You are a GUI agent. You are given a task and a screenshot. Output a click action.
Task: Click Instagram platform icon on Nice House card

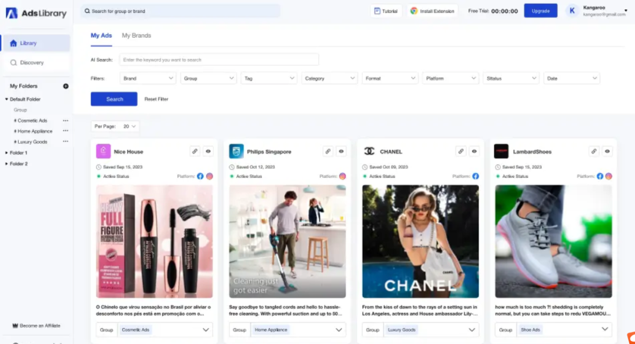point(209,176)
